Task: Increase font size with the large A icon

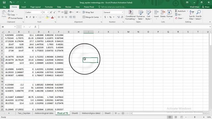Action: point(51,12)
